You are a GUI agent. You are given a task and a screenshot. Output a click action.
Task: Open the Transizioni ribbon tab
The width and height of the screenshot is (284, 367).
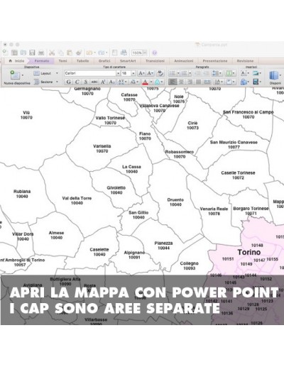pos(155,61)
